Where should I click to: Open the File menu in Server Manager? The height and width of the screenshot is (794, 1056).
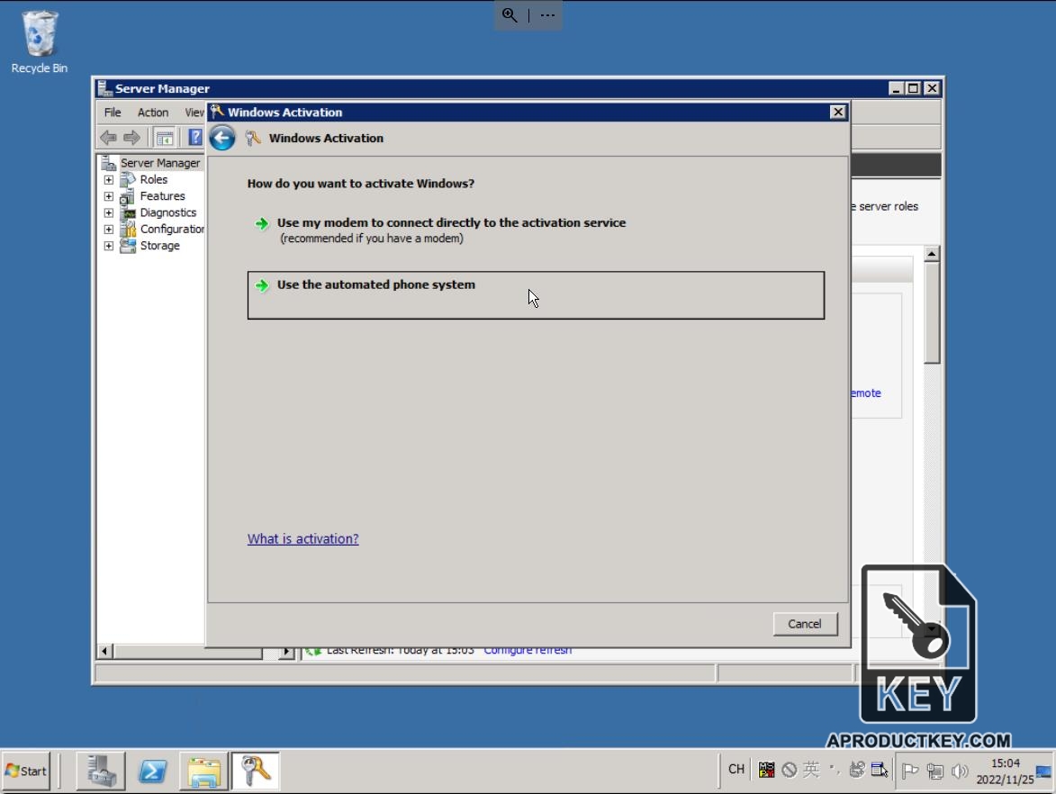[x=113, y=113]
